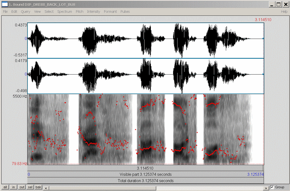
Task: Zoom to selection with 'sel' button
Action: (x=30, y=187)
